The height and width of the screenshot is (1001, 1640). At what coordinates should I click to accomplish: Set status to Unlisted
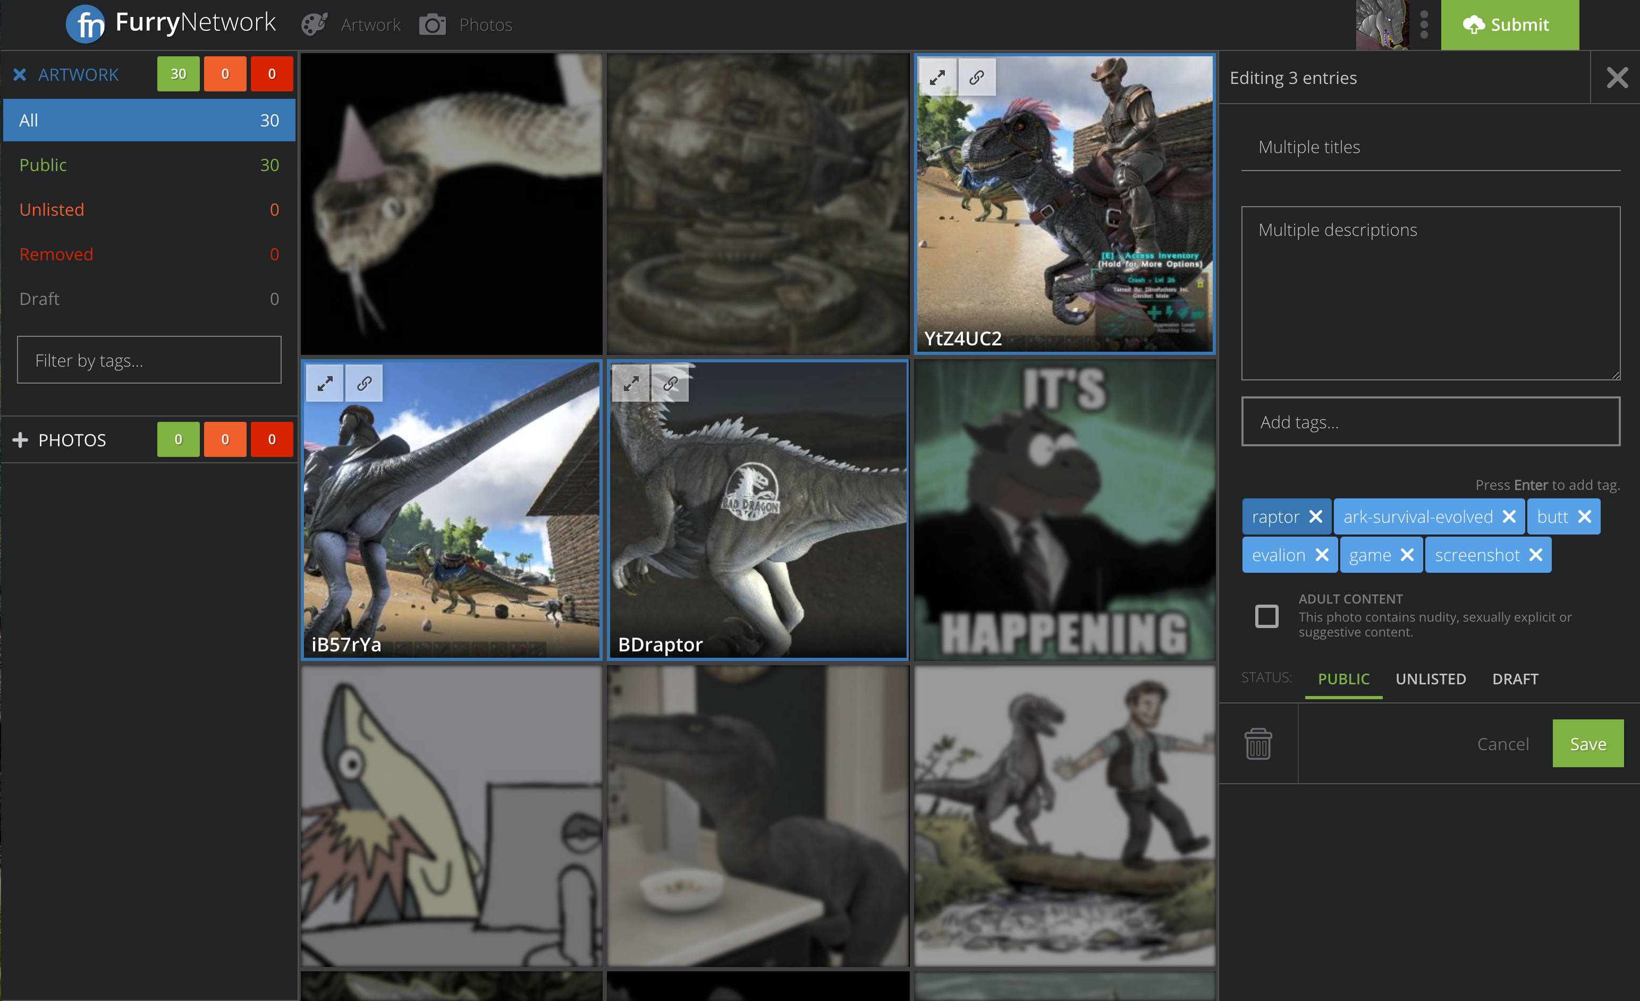click(1430, 679)
